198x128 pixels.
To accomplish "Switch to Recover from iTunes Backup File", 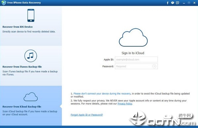I will click(31, 66).
